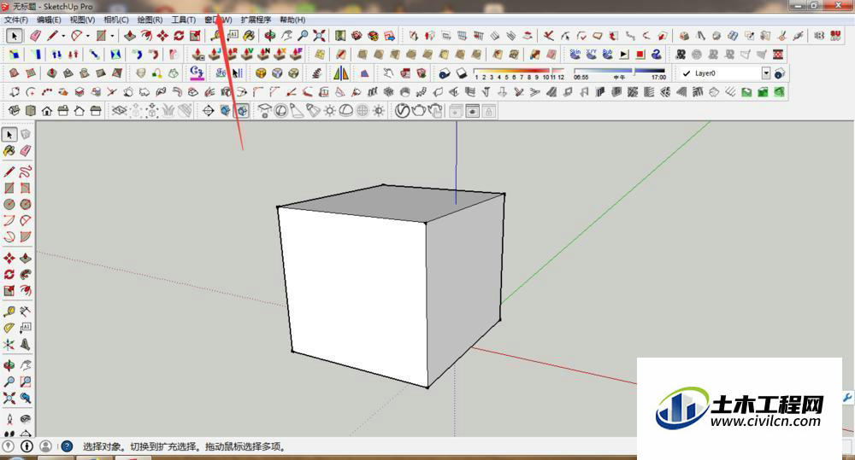
Task: Select the Eraser tool in the top toolbar
Action: 35,36
